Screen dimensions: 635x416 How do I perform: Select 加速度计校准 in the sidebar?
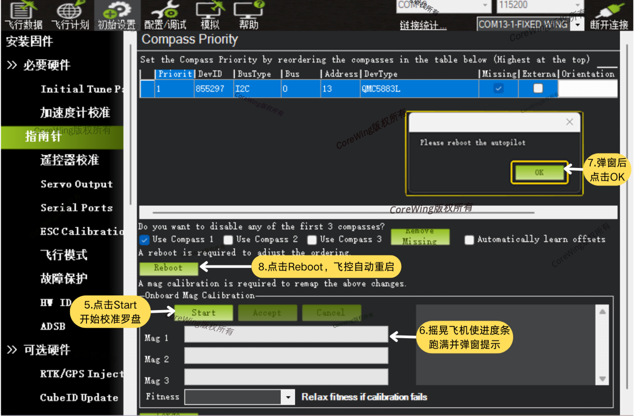click(75, 113)
